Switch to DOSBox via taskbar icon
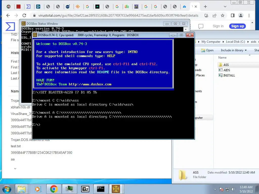This screenshot has height=194, width=259. point(116,189)
